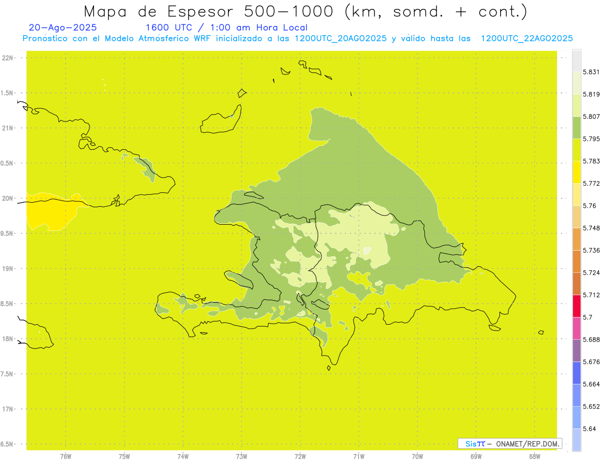Image resolution: width=600 pixels, height=463 pixels.
Task: Click the 9.5N latitude label
Action: 7,233
